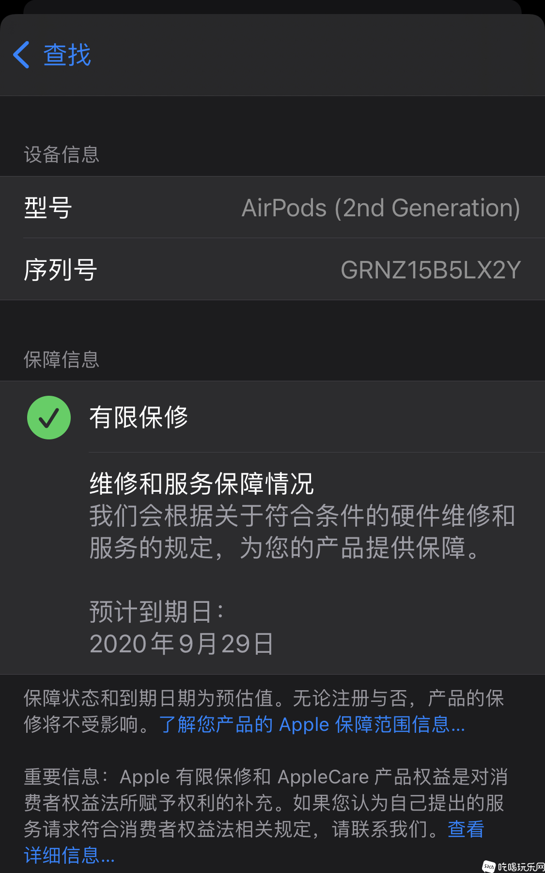Tap the 预计到期日 label

point(156,612)
